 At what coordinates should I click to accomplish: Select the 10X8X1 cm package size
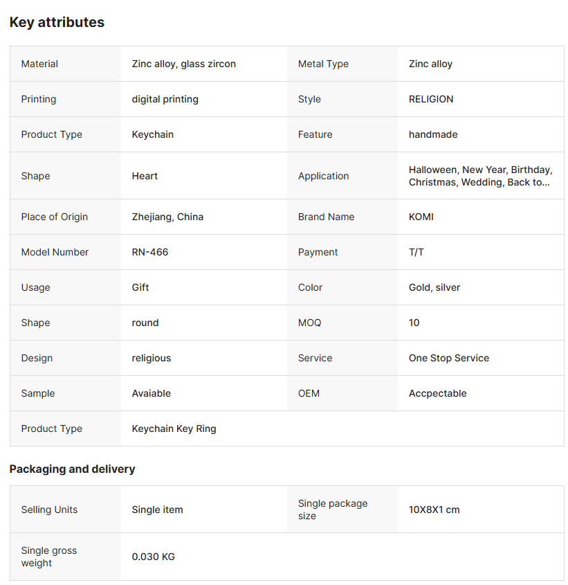point(434,510)
